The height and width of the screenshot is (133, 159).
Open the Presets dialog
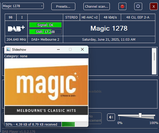point(63,6)
